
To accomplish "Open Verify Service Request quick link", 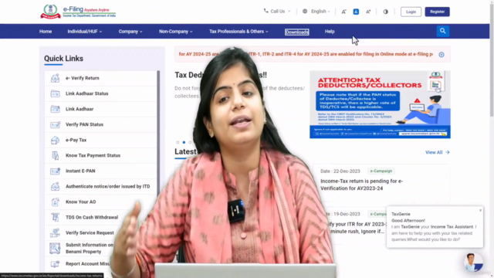I will [90, 232].
